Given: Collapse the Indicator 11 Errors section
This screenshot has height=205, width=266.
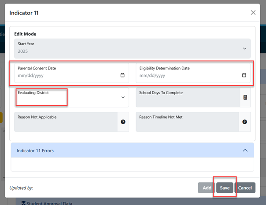Looking at the screenshot, I should coord(245,150).
